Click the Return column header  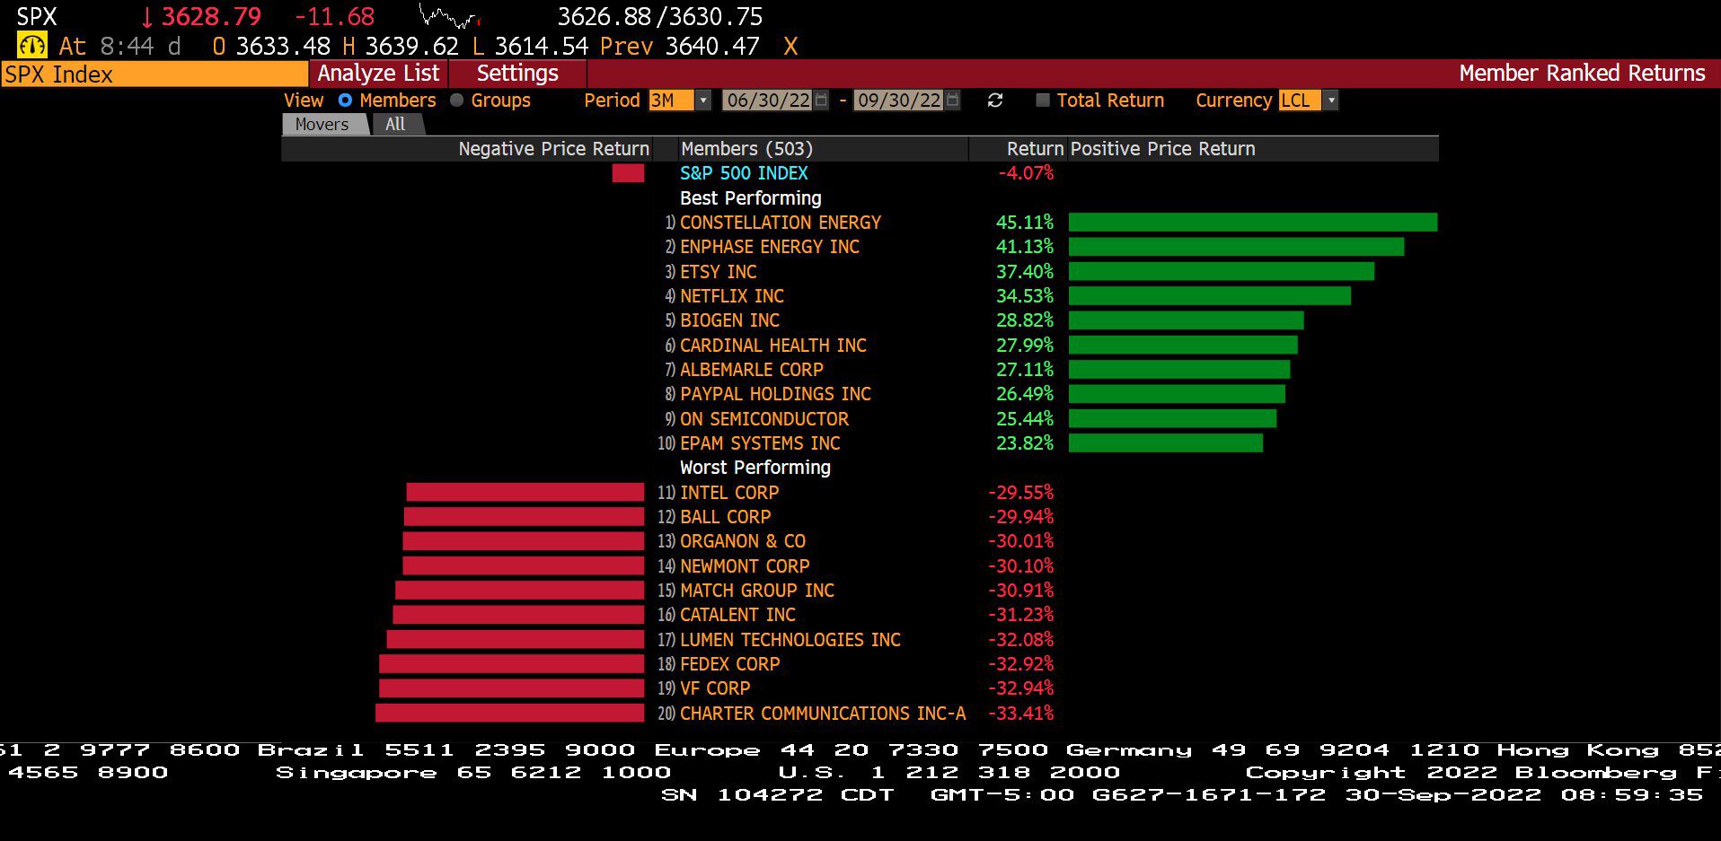1035,149
